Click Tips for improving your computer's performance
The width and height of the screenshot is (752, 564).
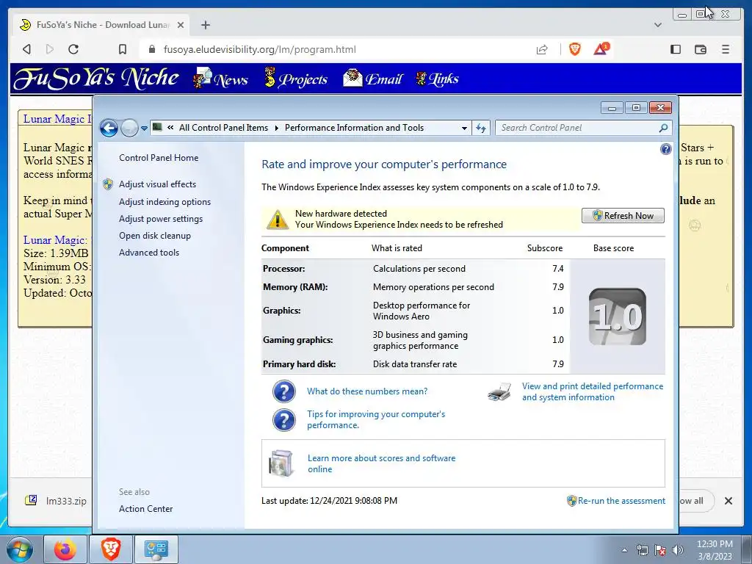(x=376, y=419)
